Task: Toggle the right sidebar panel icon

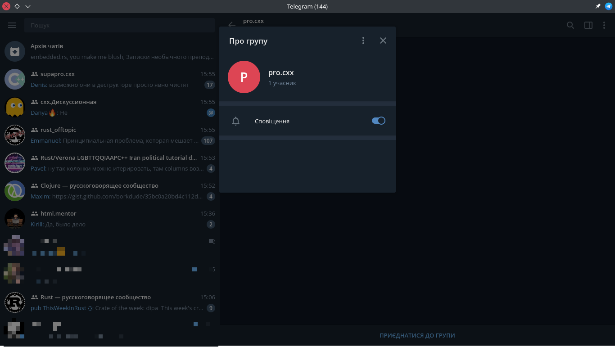Action: [588, 25]
